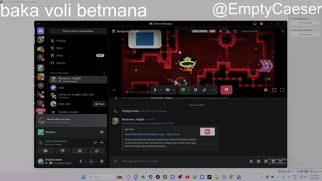
Task: Open the vule direct message
Action: click(x=78, y=88)
